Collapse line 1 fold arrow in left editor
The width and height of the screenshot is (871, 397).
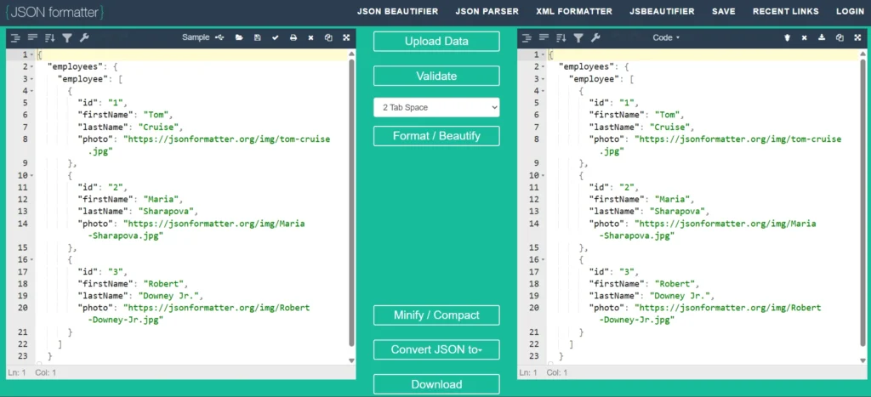(x=31, y=55)
